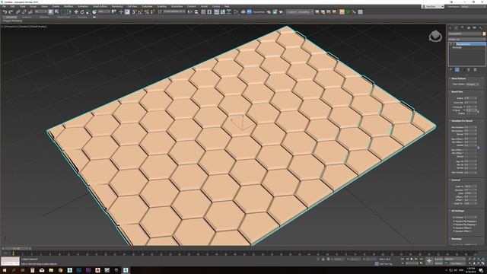
Task: Collapse the Board Size rollout
Action: 457,91
